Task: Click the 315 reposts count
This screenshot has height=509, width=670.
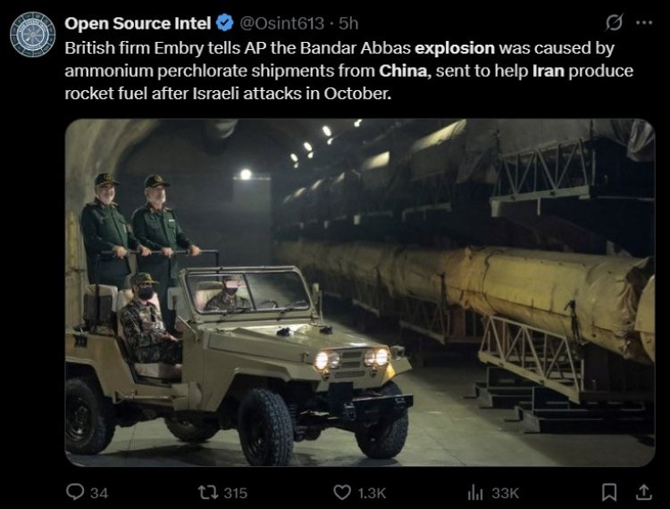Action: coord(236,493)
